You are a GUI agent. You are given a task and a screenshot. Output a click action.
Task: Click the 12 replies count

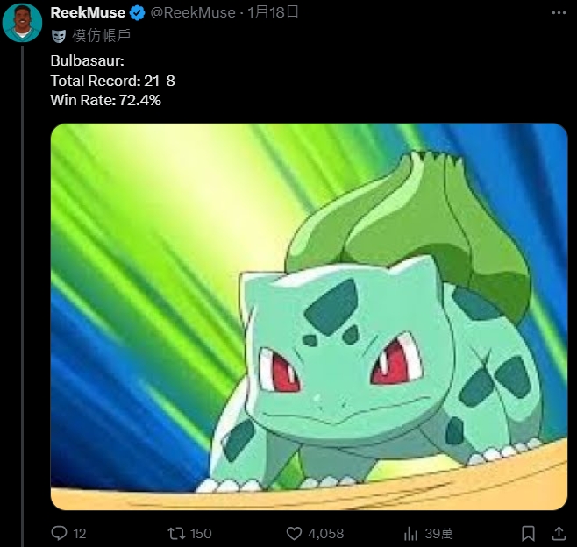80,533
